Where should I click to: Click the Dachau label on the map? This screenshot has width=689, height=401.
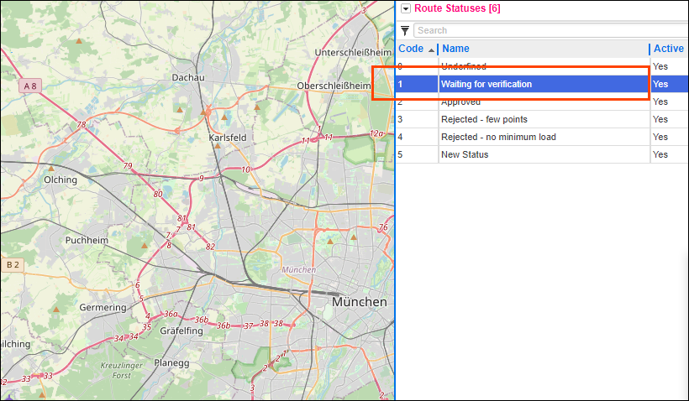click(188, 77)
